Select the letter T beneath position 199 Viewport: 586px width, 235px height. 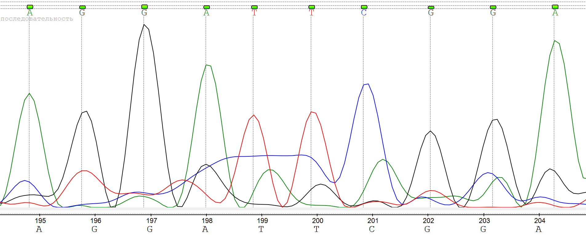tap(261, 229)
